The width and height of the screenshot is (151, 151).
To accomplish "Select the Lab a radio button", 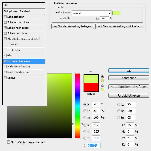I will pos(119,111).
